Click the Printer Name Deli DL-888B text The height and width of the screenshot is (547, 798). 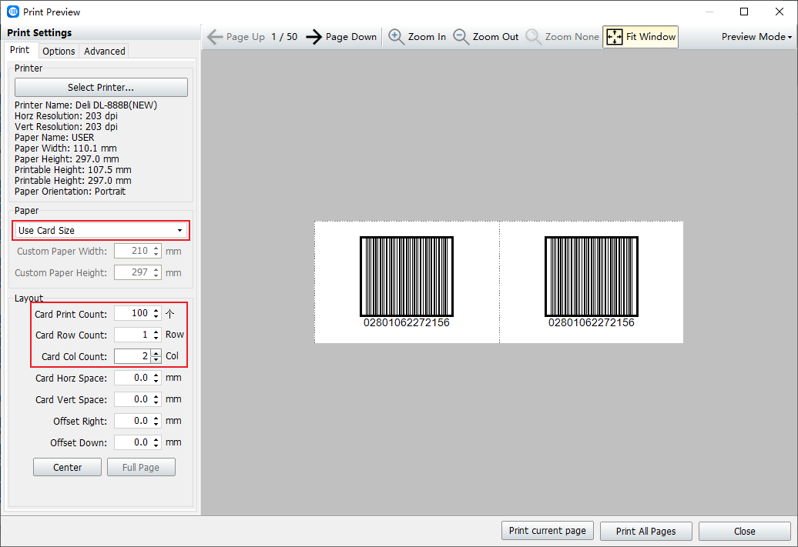pyautogui.click(x=85, y=105)
